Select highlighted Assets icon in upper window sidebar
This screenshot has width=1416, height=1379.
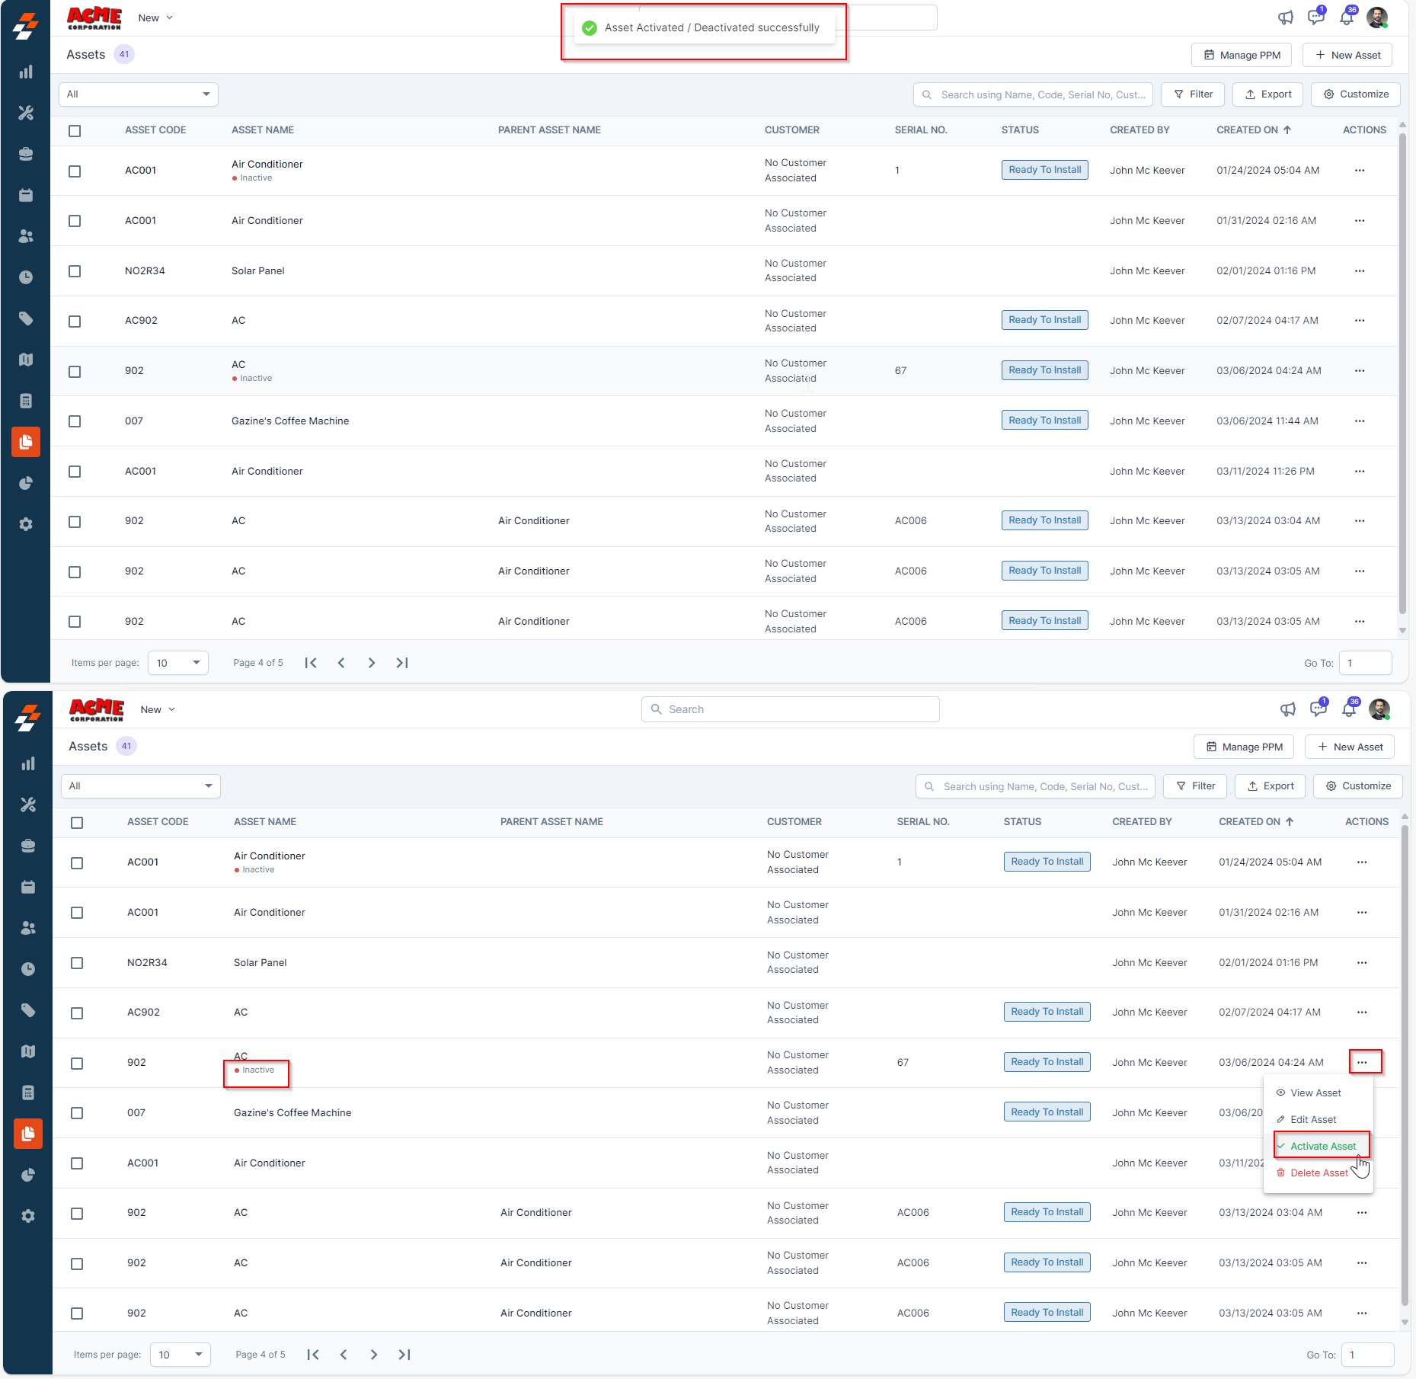[26, 442]
